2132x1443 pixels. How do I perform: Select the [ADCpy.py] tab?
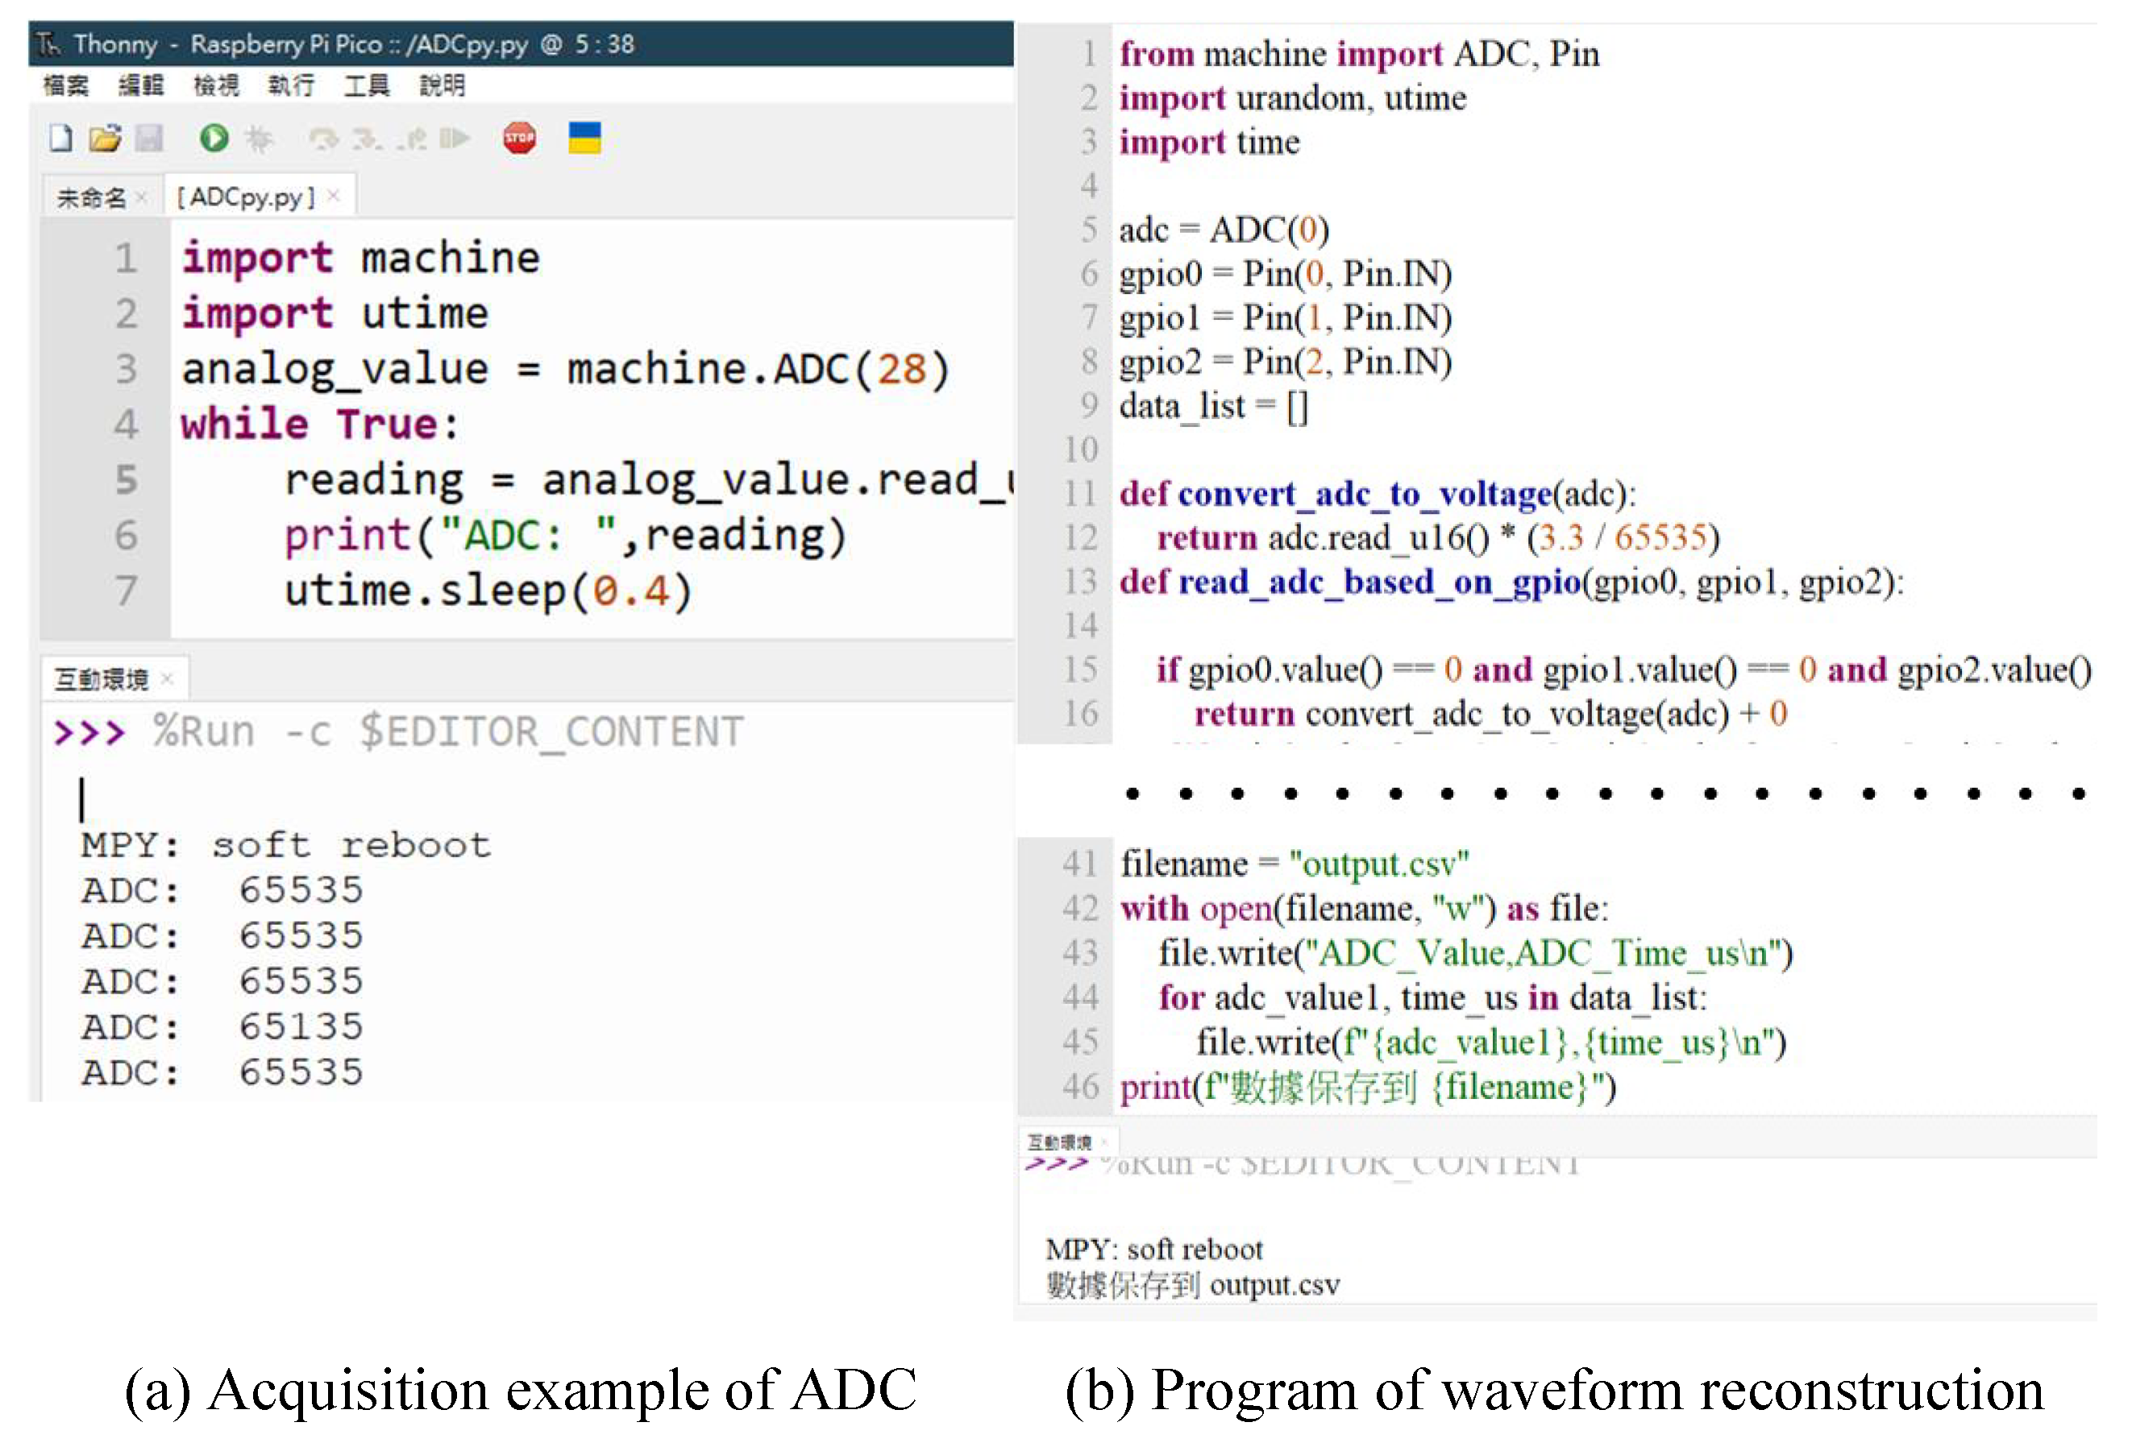pyautogui.click(x=246, y=195)
